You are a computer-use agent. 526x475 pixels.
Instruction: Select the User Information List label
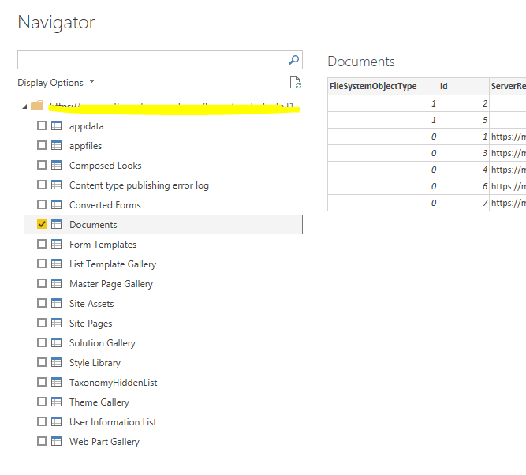coord(113,422)
